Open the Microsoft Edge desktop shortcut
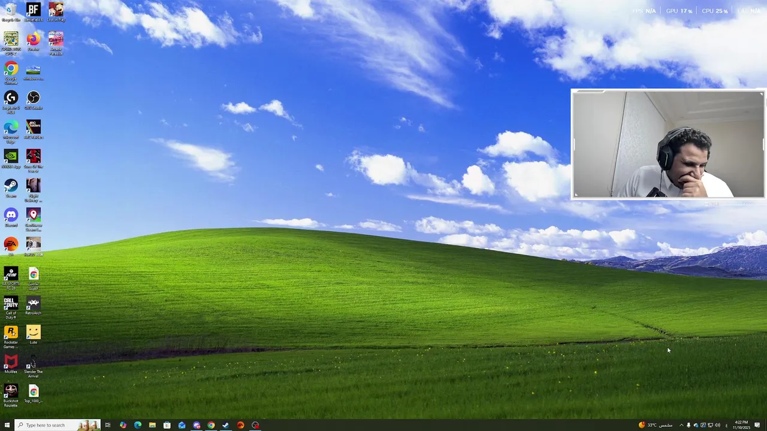This screenshot has height=431, width=767. coord(11,131)
